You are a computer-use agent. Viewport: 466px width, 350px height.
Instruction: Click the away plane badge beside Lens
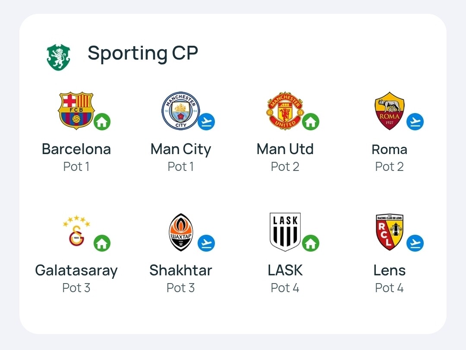(415, 243)
